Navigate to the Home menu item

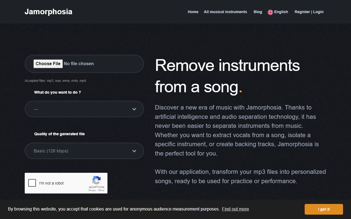click(x=193, y=12)
